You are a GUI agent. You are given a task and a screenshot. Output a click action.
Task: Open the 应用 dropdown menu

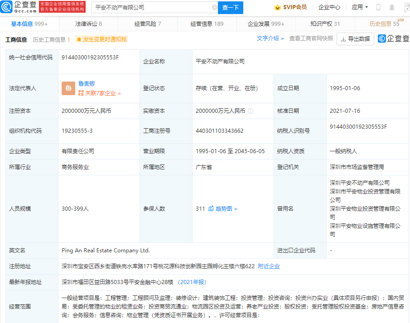(360, 7)
